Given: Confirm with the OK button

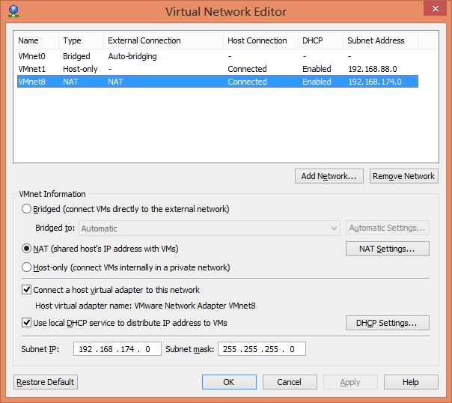Looking at the screenshot, I should (229, 382).
